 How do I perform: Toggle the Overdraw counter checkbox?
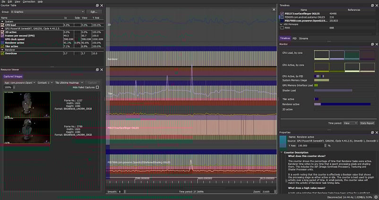[2, 53]
